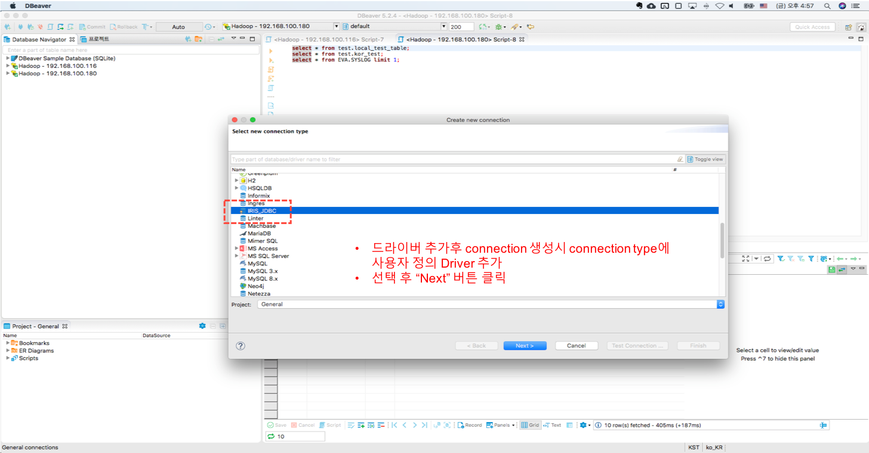Expand the H2 driver group
Viewport: 869px width, 453px height.
(x=236, y=180)
